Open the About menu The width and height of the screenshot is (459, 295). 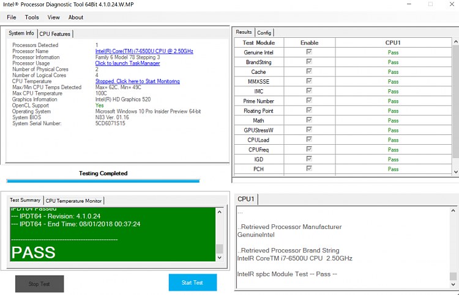coord(76,17)
